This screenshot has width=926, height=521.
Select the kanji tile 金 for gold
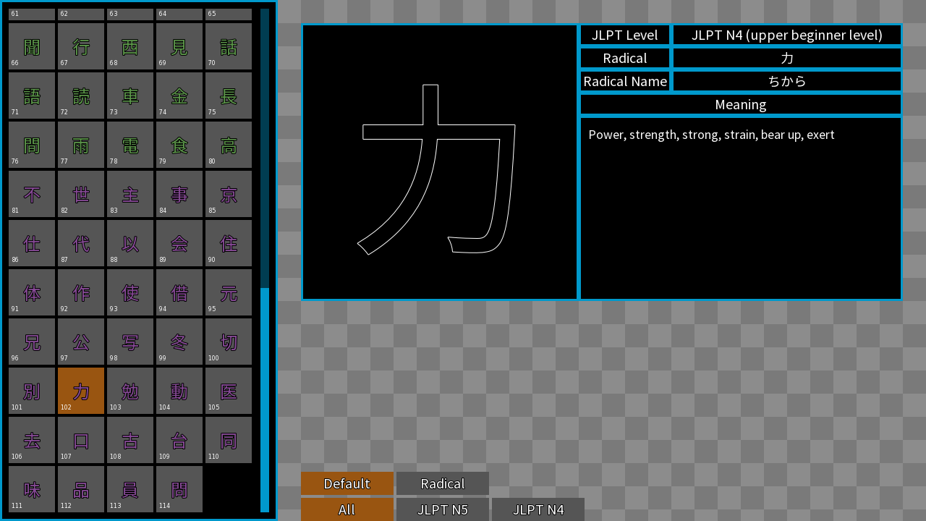click(x=179, y=95)
